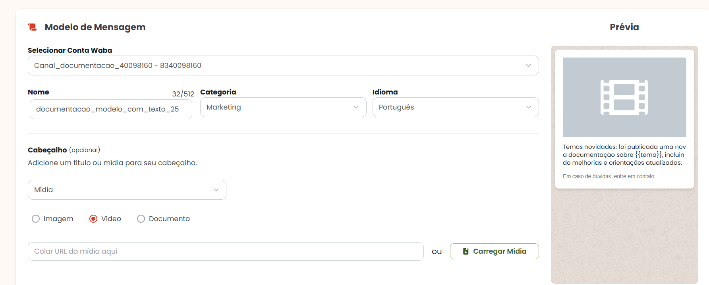Viewport: 709px width, 285px height.
Task: Click the film strip video placeholder icon
Action: point(624,97)
